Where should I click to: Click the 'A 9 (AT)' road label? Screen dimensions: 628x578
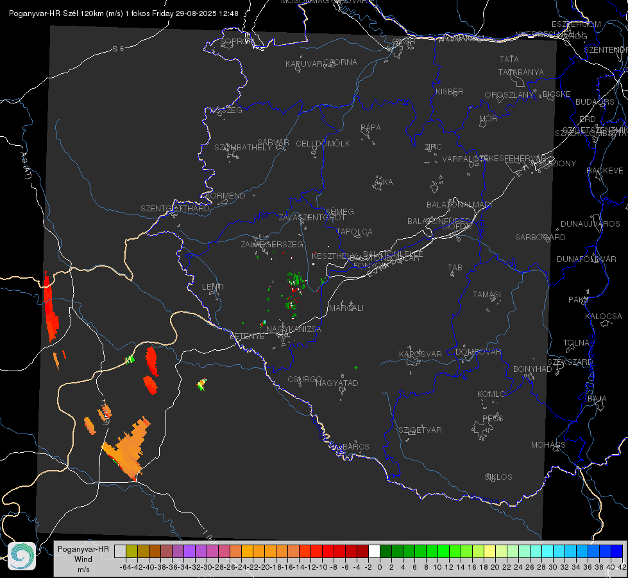pos(26,165)
